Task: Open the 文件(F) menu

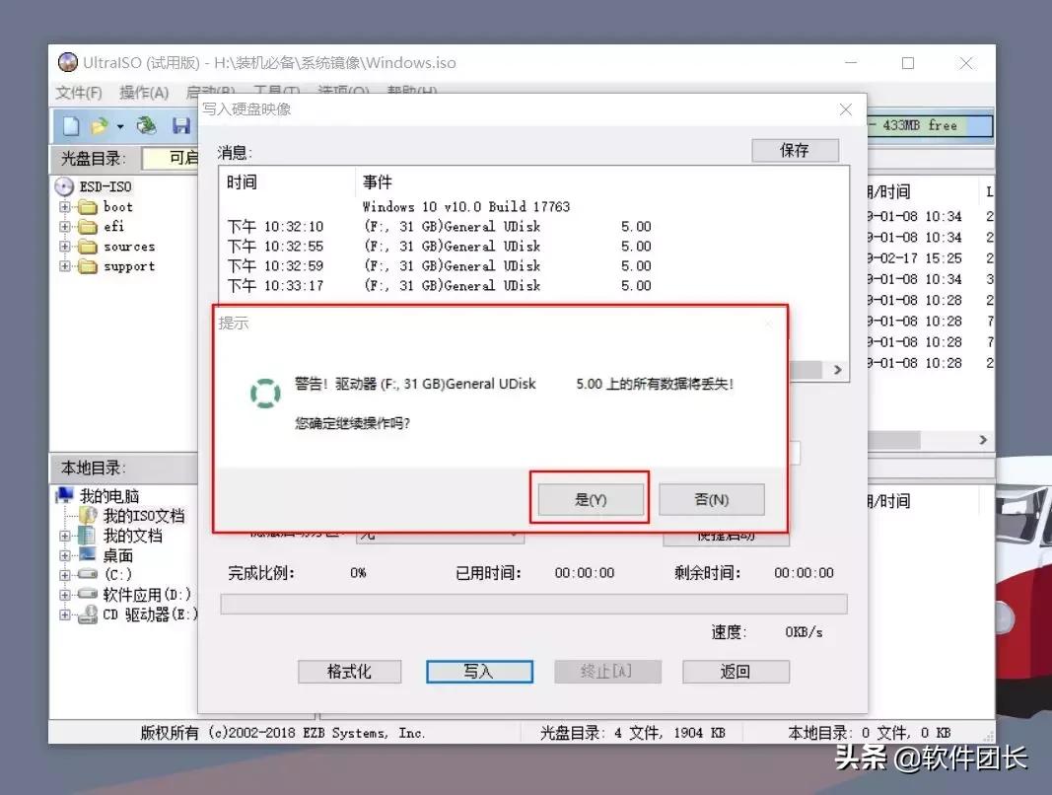Action: (77, 92)
